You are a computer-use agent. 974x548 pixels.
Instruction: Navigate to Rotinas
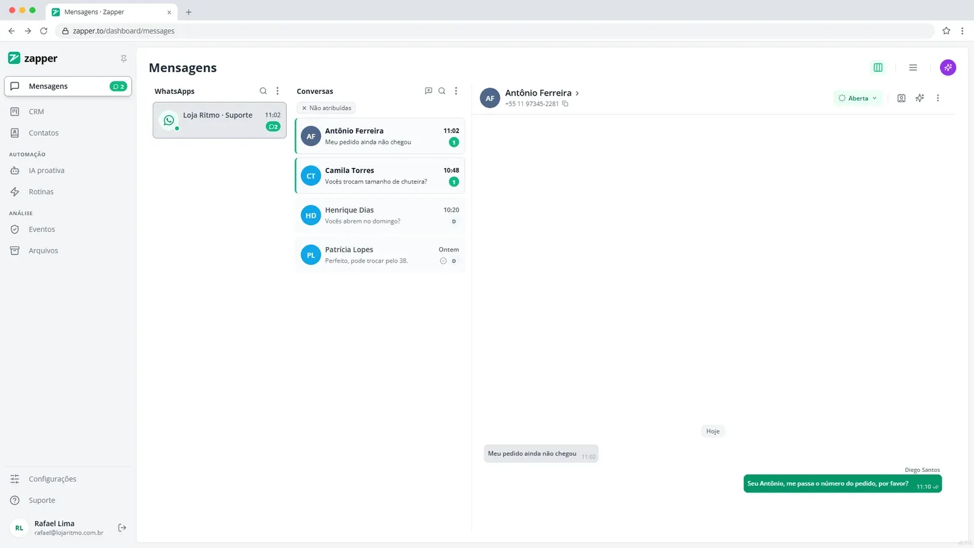click(x=68, y=192)
